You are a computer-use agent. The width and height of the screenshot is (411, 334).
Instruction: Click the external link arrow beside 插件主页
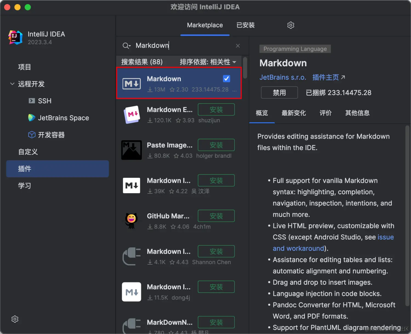[x=343, y=78]
